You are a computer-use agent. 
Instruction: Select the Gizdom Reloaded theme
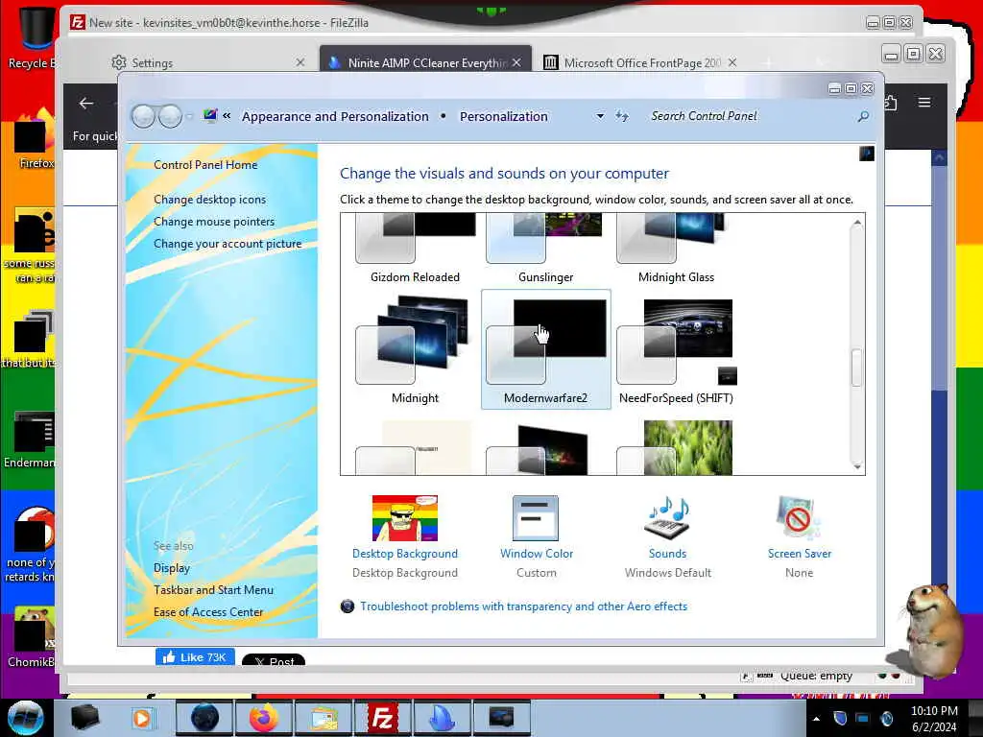415,249
